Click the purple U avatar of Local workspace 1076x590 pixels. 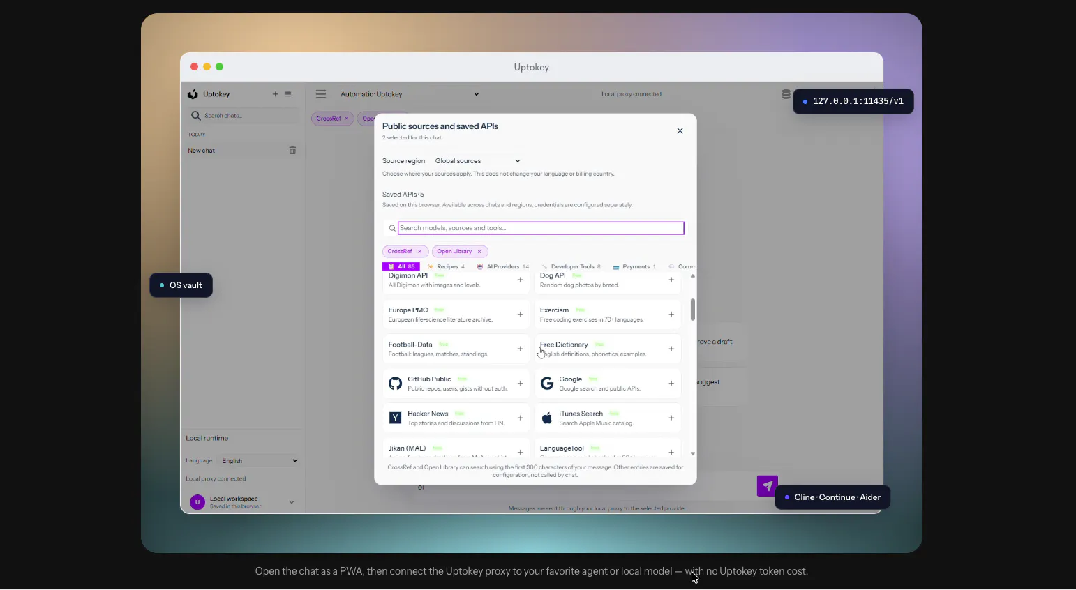(x=197, y=501)
